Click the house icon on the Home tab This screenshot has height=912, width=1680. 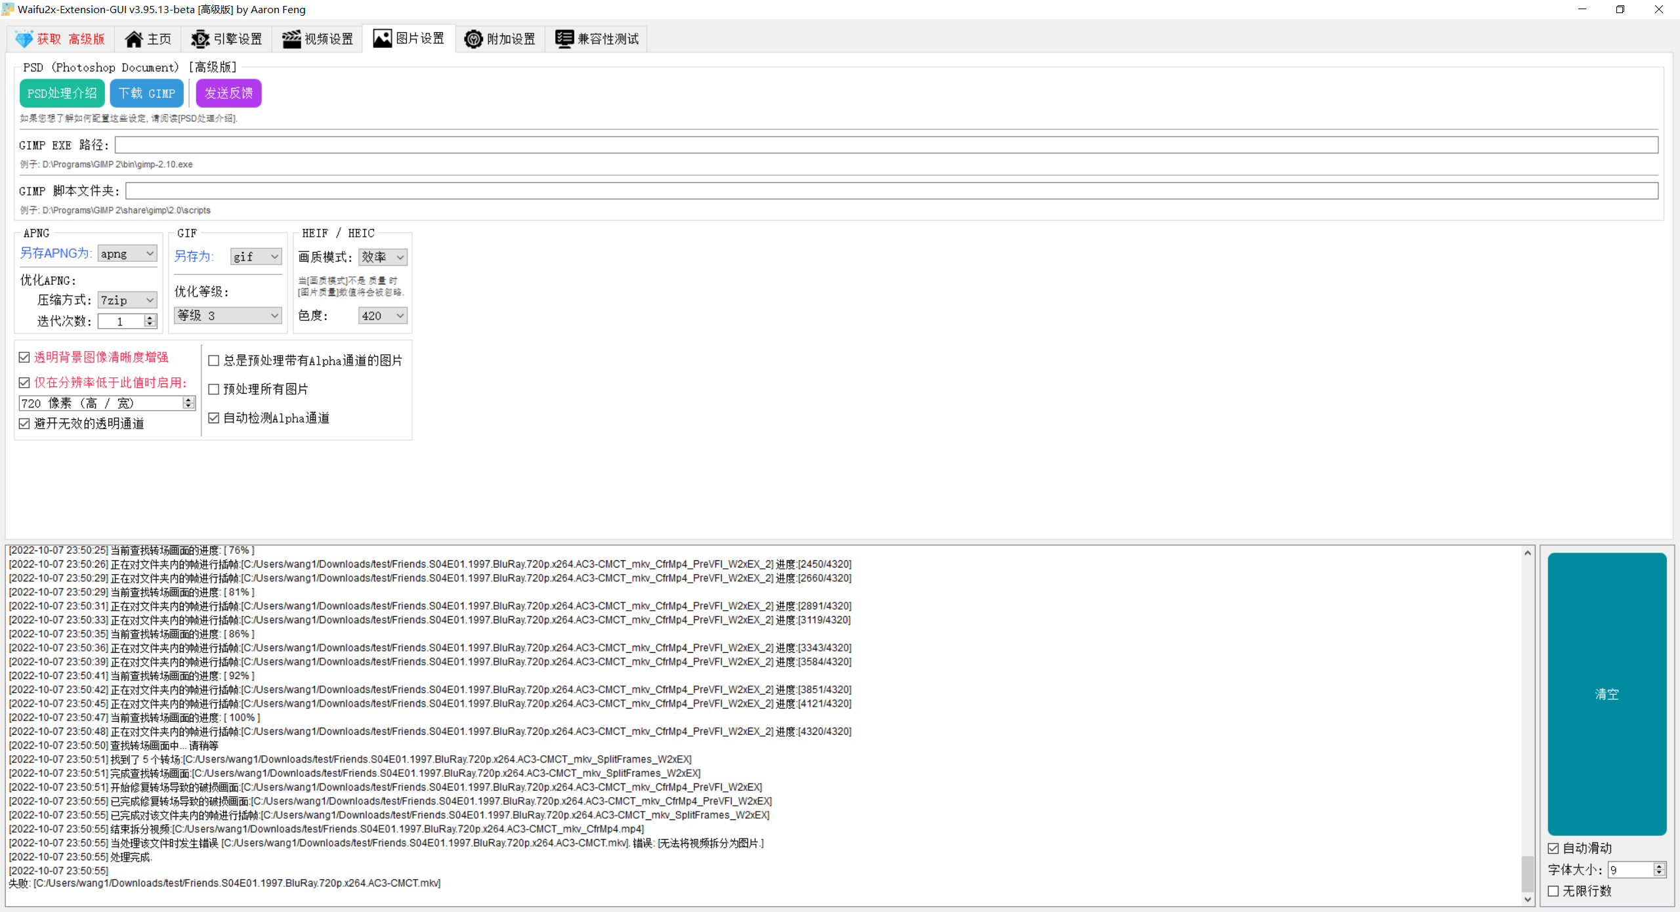133,39
